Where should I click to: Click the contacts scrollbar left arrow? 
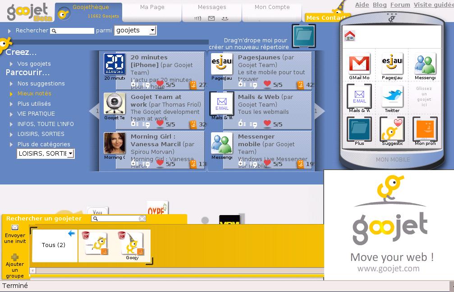tap(33, 270)
